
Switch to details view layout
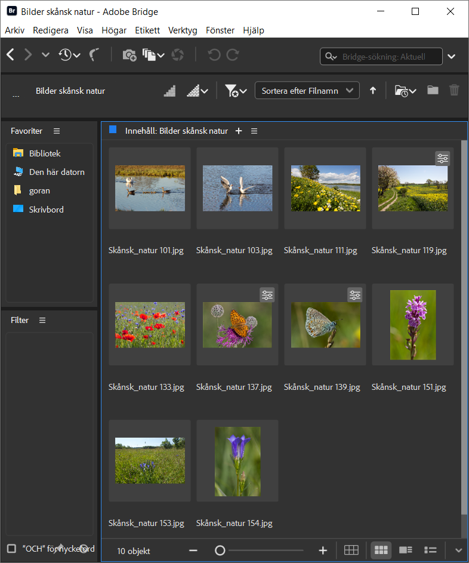click(406, 550)
